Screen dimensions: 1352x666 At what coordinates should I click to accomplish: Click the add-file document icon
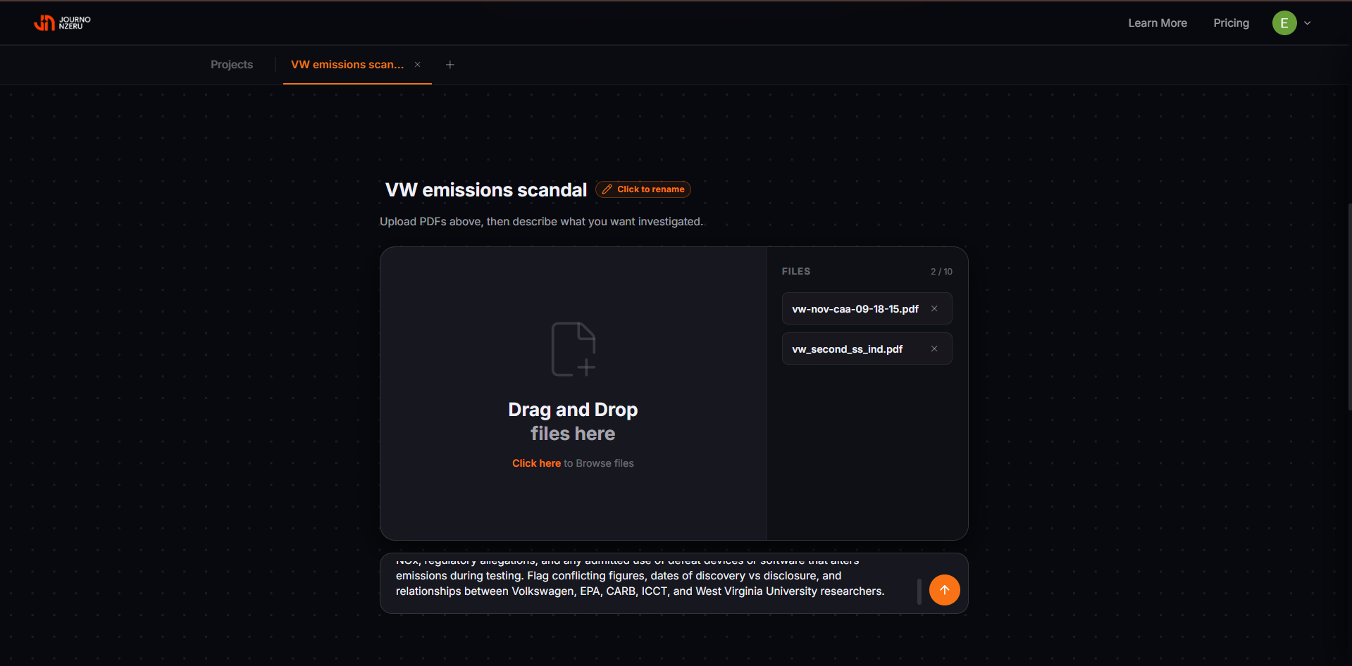point(573,349)
